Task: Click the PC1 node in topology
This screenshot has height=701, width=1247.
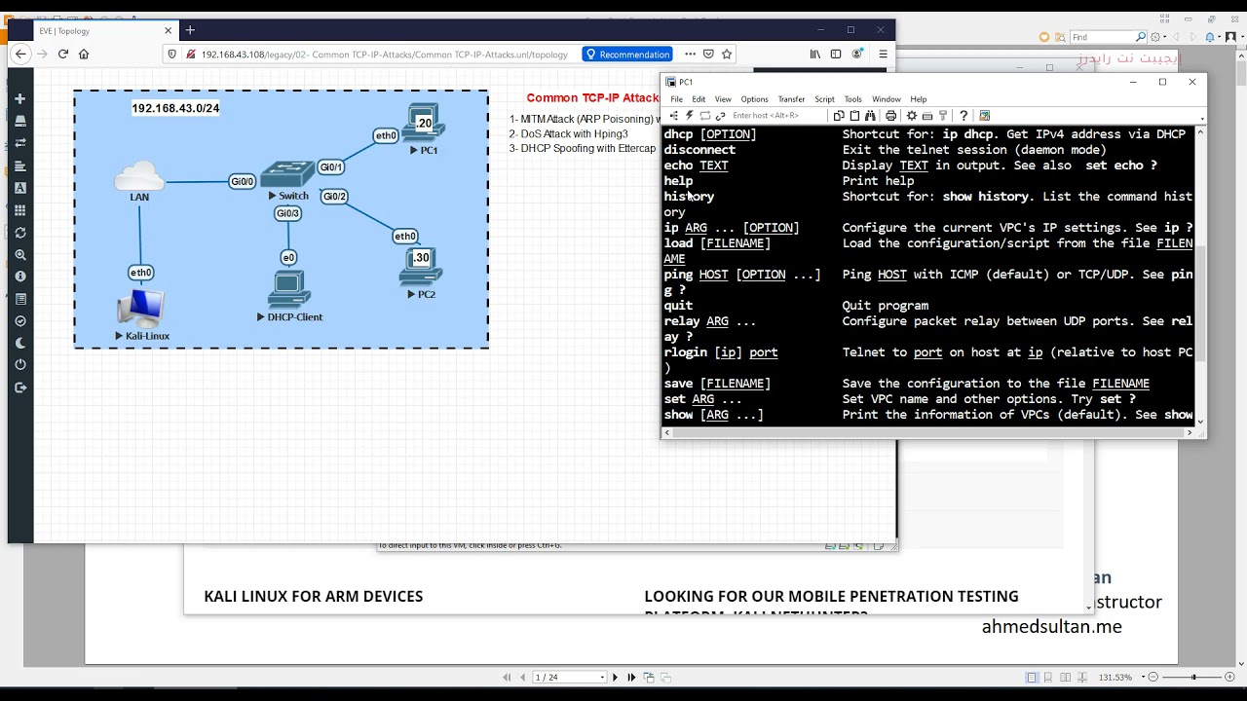Action: 425,125
